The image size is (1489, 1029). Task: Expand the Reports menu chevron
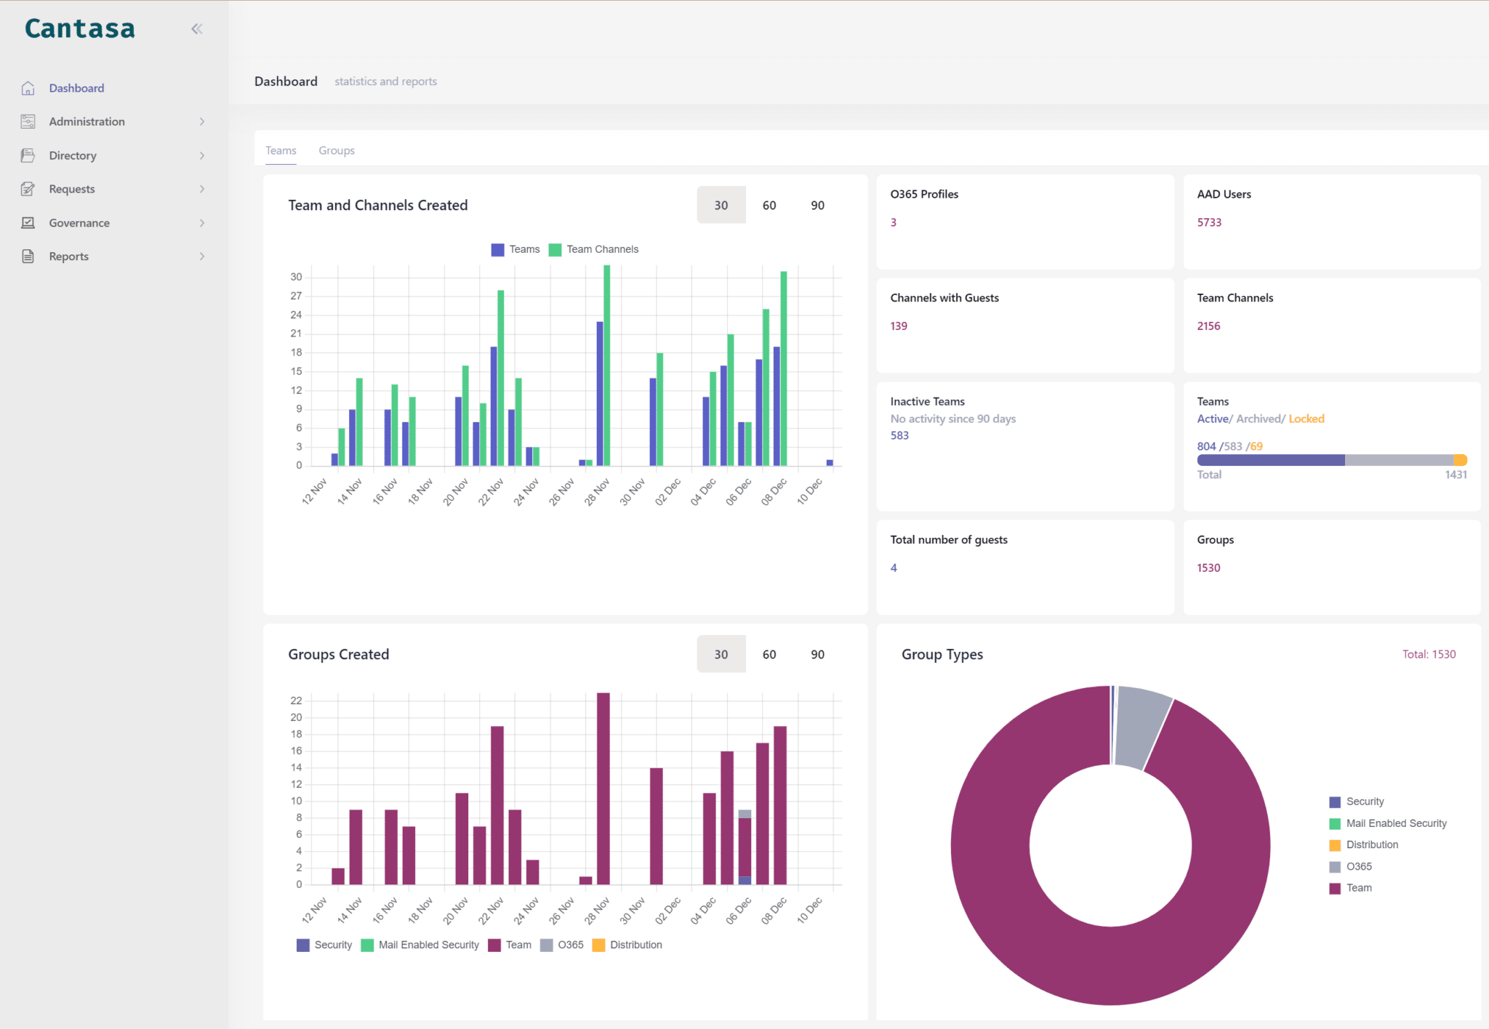(202, 257)
